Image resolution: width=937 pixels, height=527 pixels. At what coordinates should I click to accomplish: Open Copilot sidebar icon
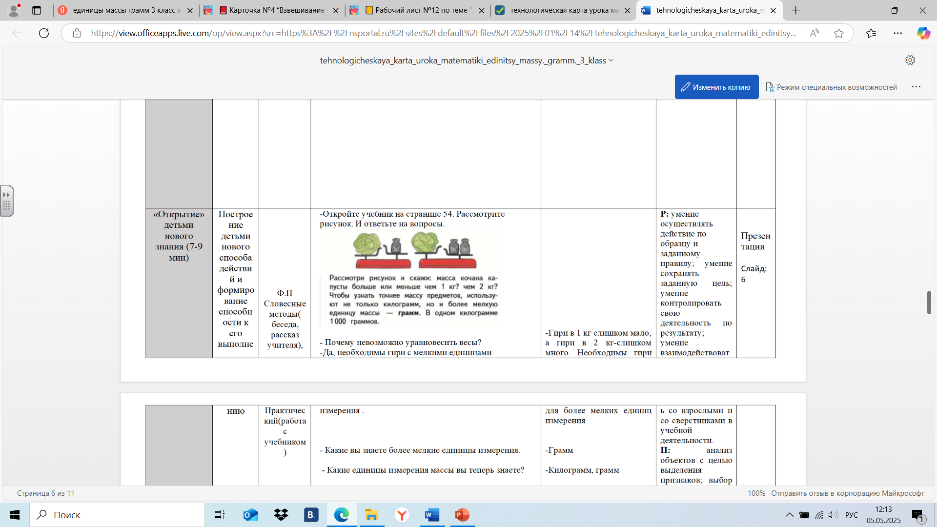click(x=923, y=33)
